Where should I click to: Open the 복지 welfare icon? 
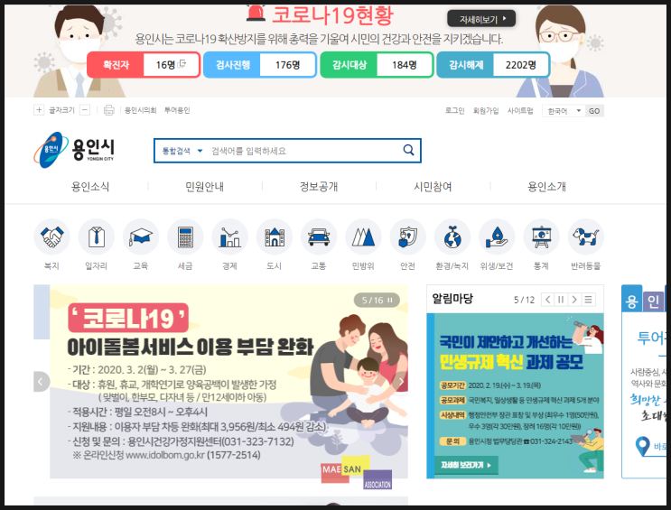[51, 236]
